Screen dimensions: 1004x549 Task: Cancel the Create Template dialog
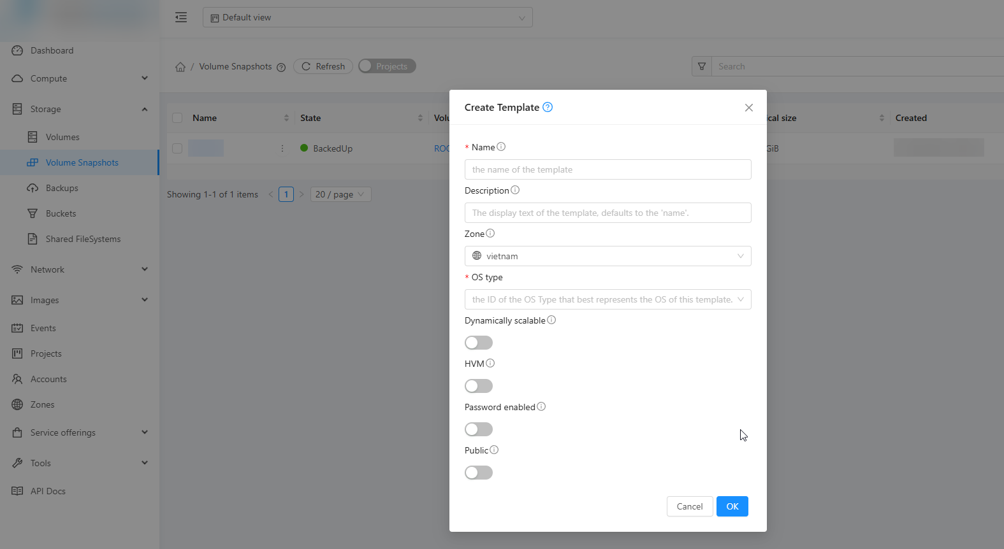pos(689,506)
